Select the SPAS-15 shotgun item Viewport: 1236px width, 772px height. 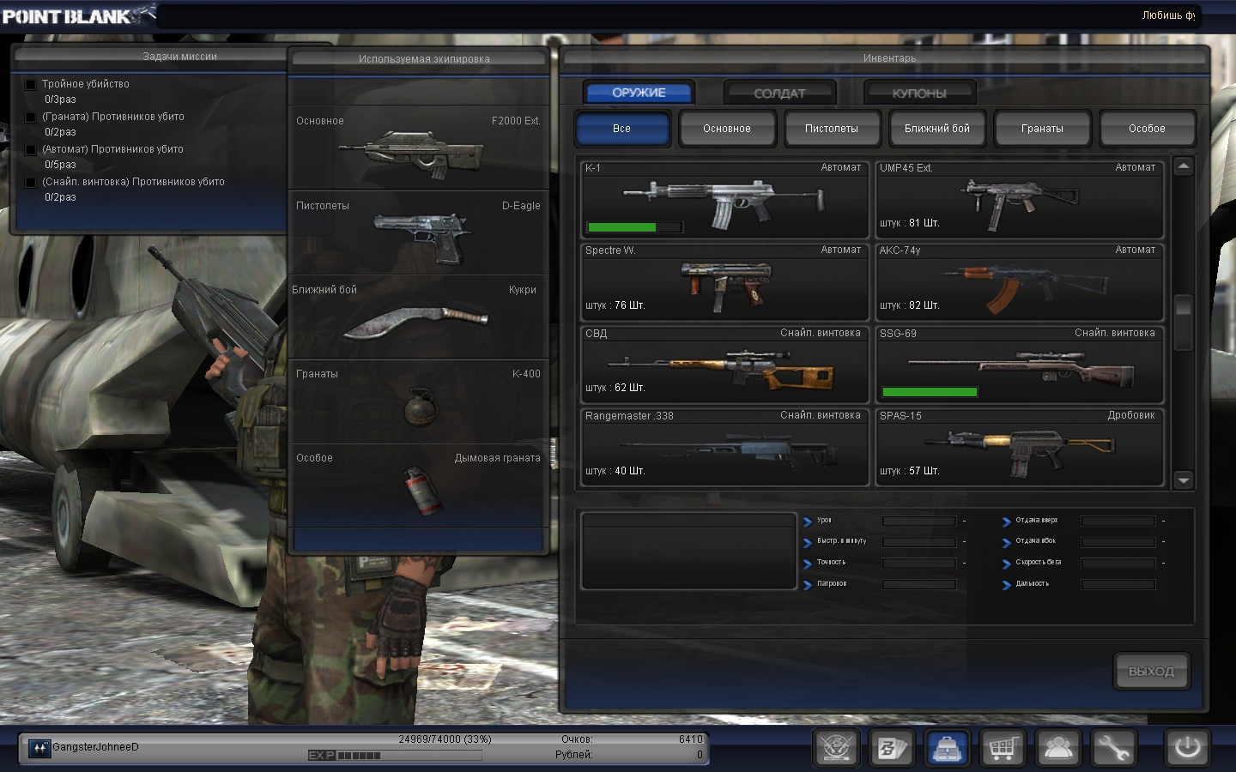coord(1020,447)
